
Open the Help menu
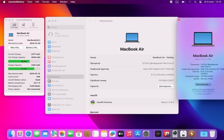click(x=73, y=2)
